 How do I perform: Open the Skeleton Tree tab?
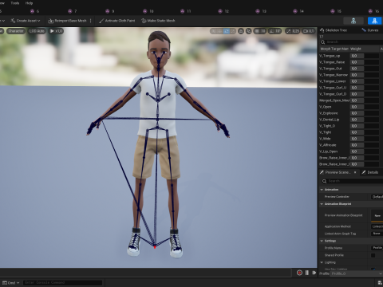(334, 30)
